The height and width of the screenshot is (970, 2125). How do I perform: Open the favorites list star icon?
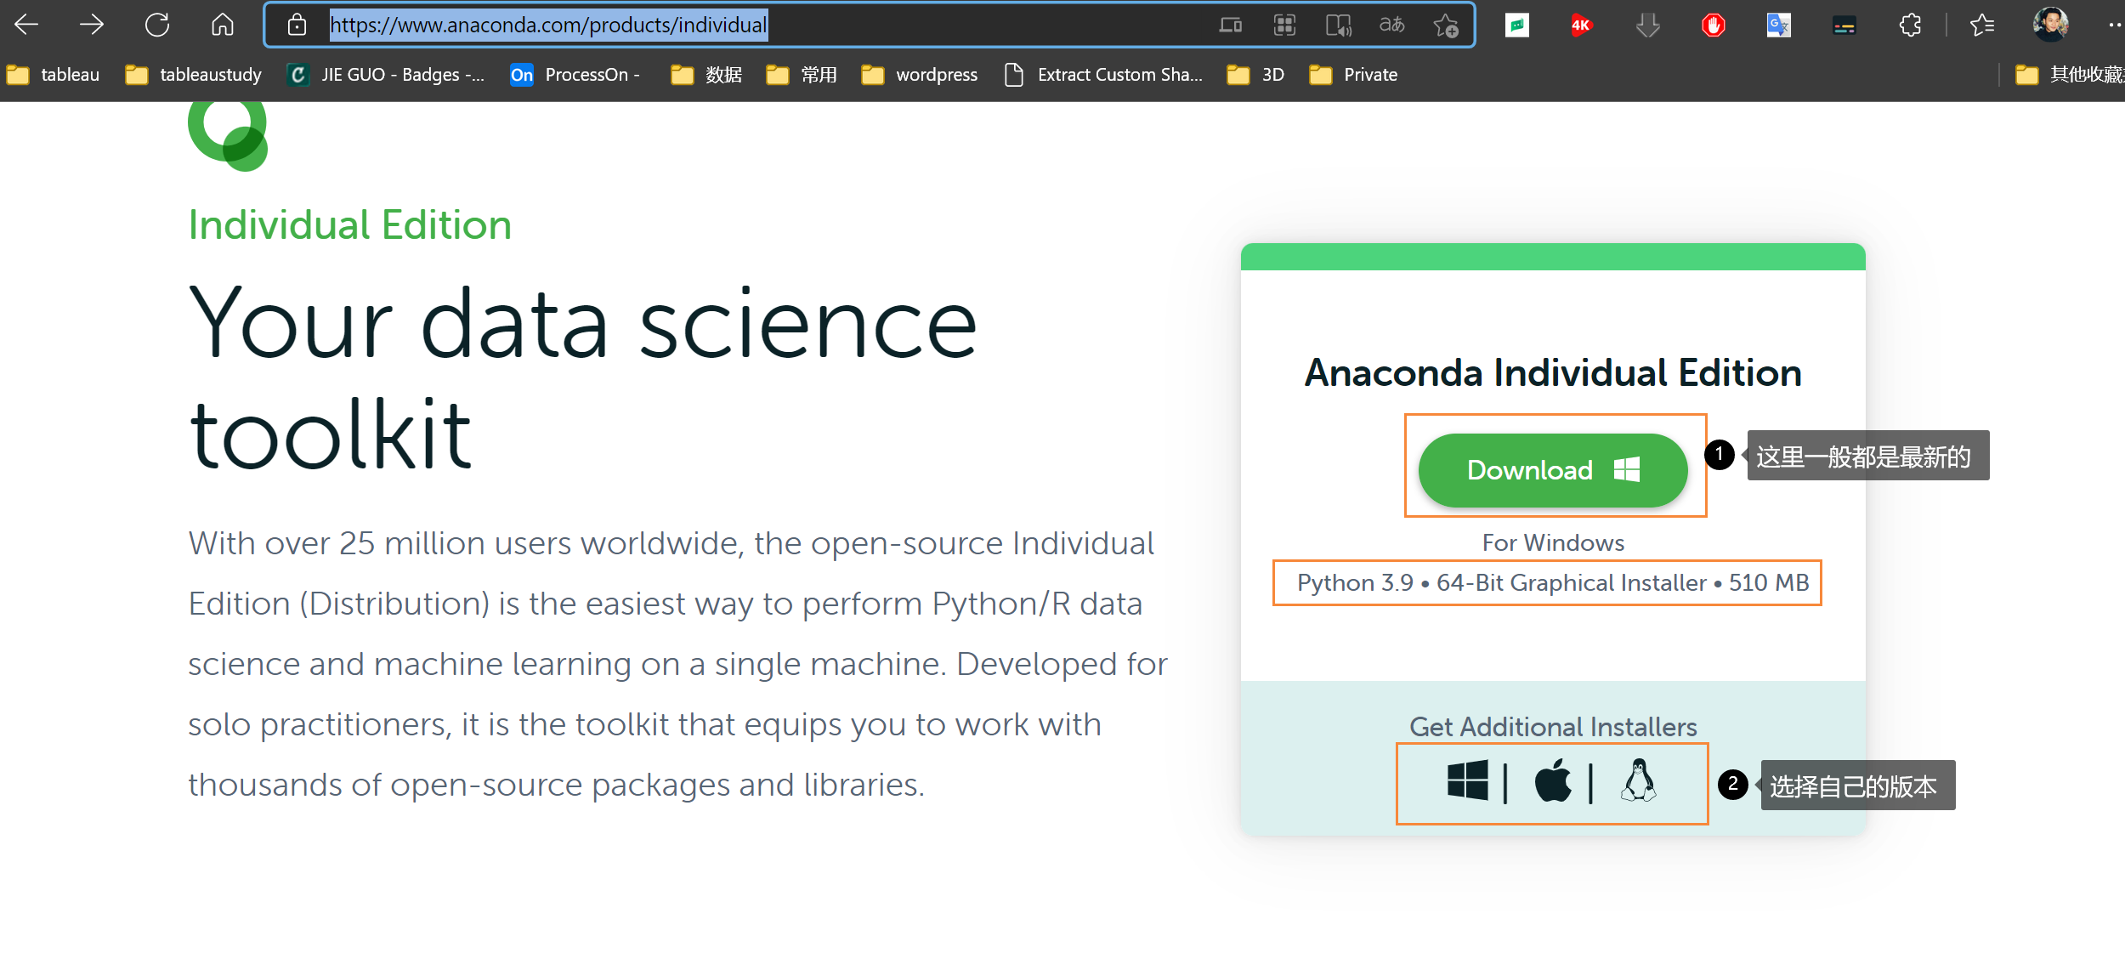1981,26
